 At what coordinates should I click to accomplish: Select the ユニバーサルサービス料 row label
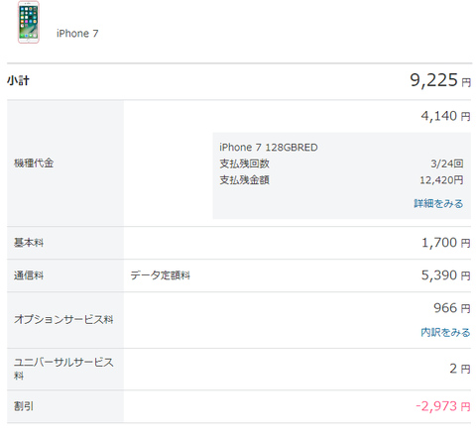click(x=63, y=369)
